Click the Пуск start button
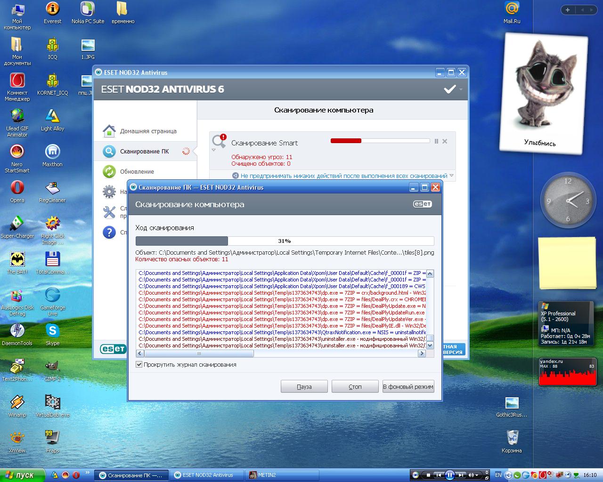Image resolution: width=603 pixels, height=482 pixels. [22, 475]
